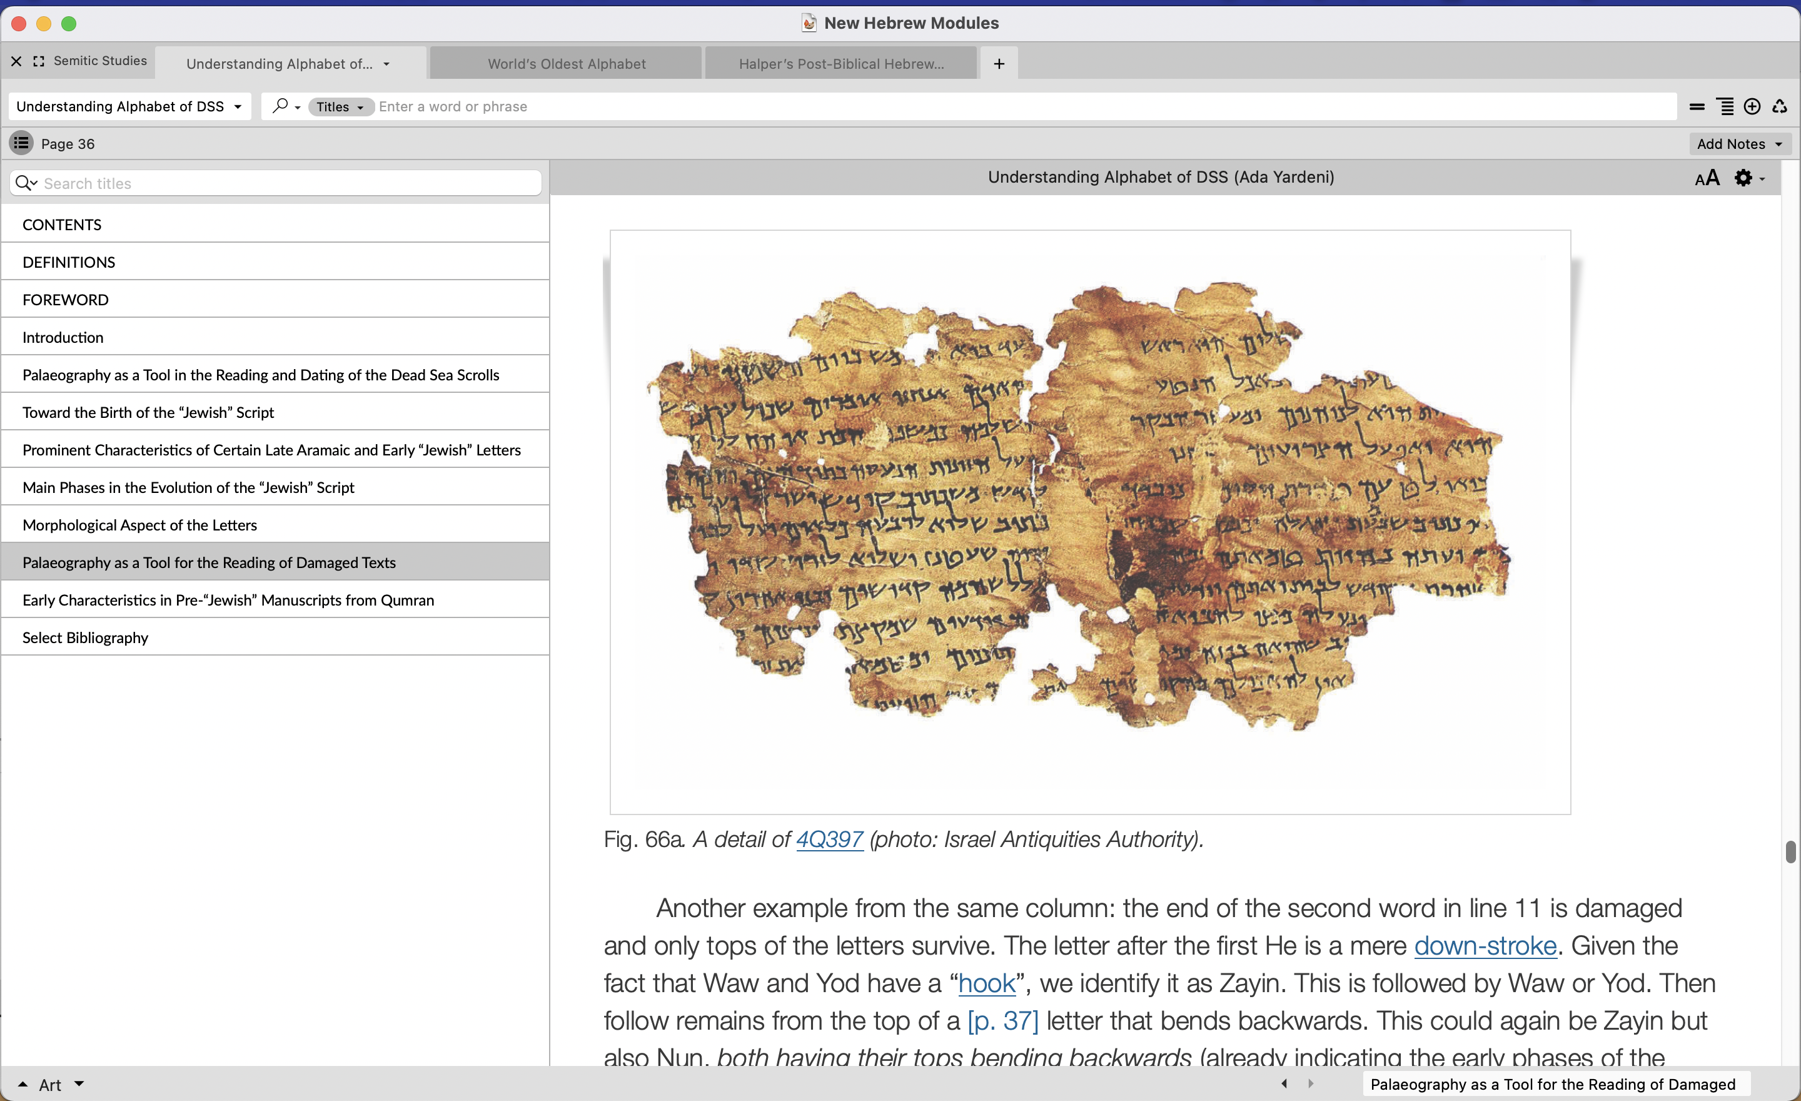This screenshot has width=1801, height=1101.
Task: Expand the Add Notes dropdown
Action: [x=1739, y=144]
